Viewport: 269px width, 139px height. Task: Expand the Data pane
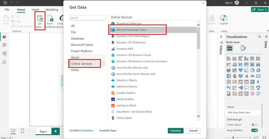(266, 37)
